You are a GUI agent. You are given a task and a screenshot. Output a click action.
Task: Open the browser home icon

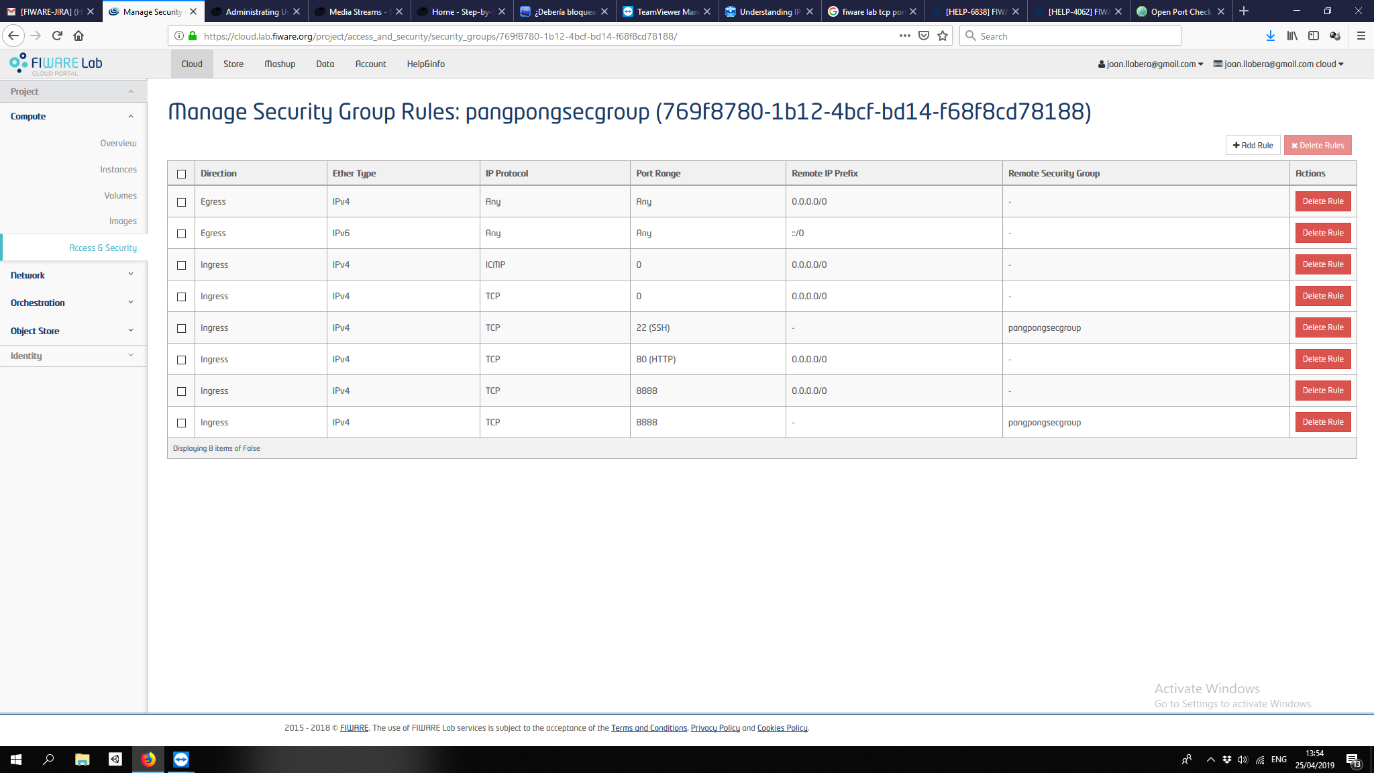click(78, 36)
